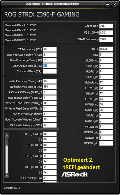Select the CAS Write Latency (tCWL) field

[x=50, y=125]
